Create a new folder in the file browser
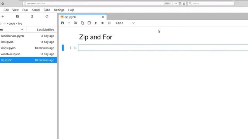The height and width of the screenshot is (139, 248). point(17,16)
